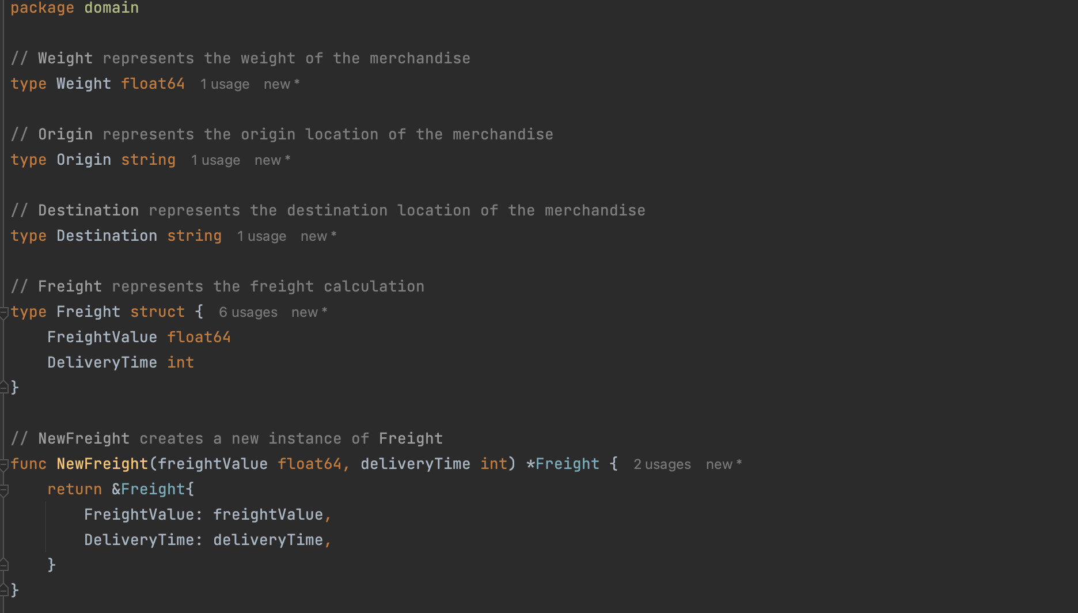Click the 'domain' package name
This screenshot has height=613, width=1078.
click(111, 8)
